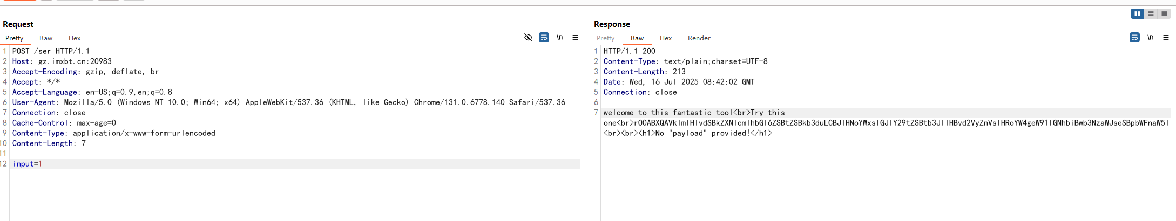
Task: Switch to top/bottom split layout icon
Action: [1151, 13]
